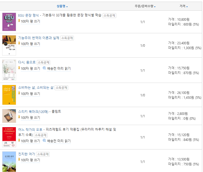Click 소득공제 badge beside EGU 문장 형식
Viewport: 203px width, 172px height.
[109, 16]
